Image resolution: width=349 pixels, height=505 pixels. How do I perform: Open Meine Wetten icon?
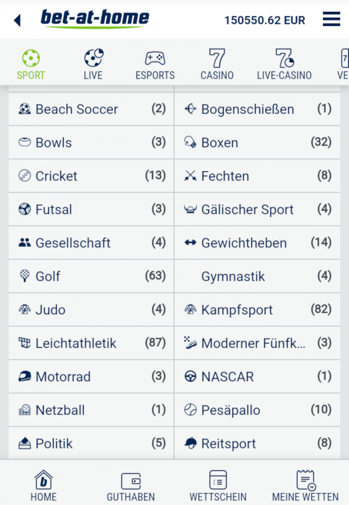(305, 480)
